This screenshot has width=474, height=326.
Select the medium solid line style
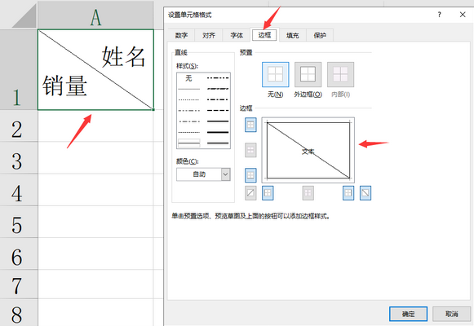point(218,121)
